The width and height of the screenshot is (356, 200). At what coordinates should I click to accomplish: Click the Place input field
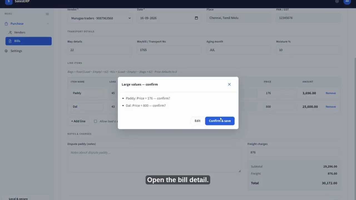coord(239,18)
